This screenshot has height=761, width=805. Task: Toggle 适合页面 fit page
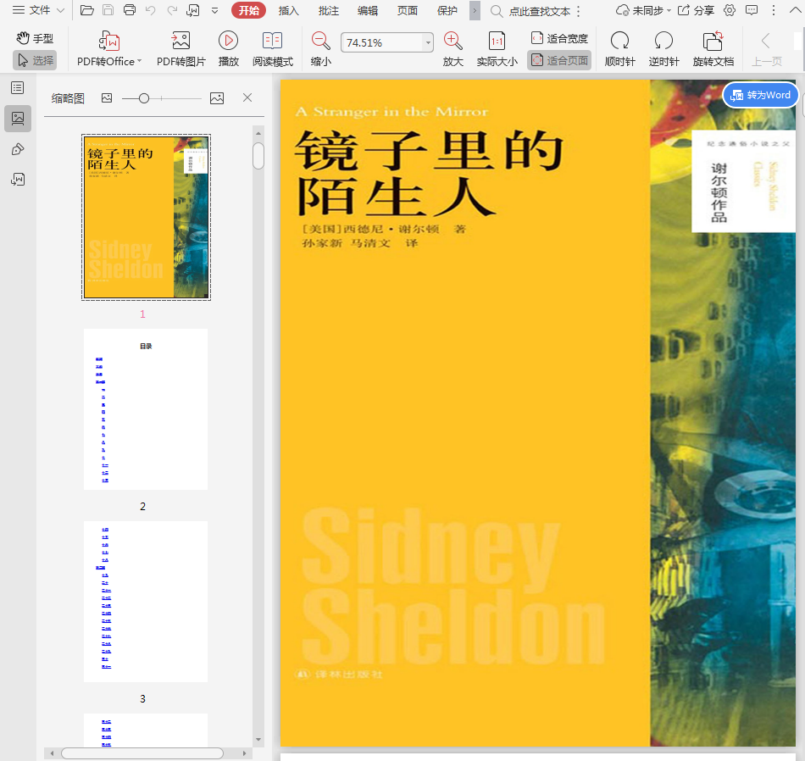[559, 61]
